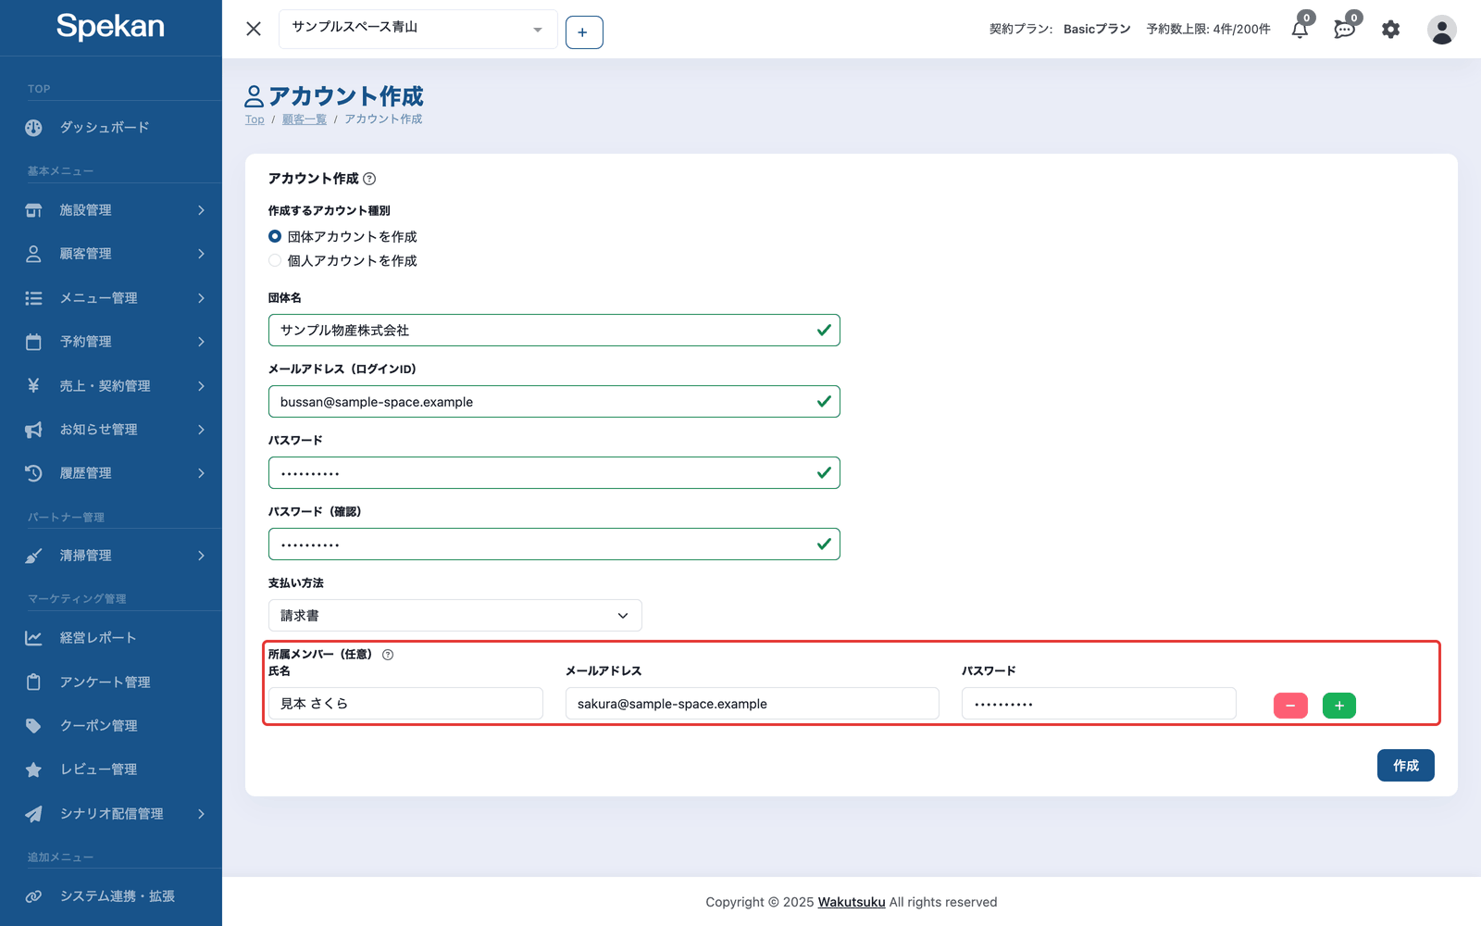The image size is (1481, 926).
Task: Open settings gear icon
Action: (1390, 30)
